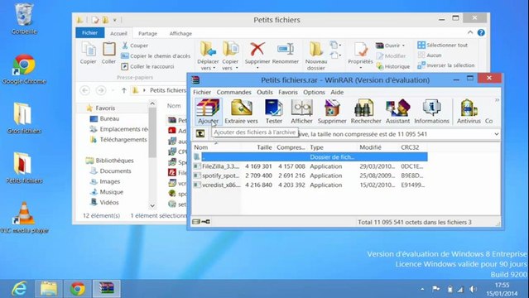This screenshot has height=298, width=529.
Task: Switch to the Accueil ribbon tab
Action: (118, 33)
